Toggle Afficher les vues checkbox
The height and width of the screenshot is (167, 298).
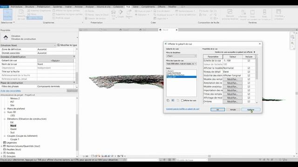click(x=182, y=101)
